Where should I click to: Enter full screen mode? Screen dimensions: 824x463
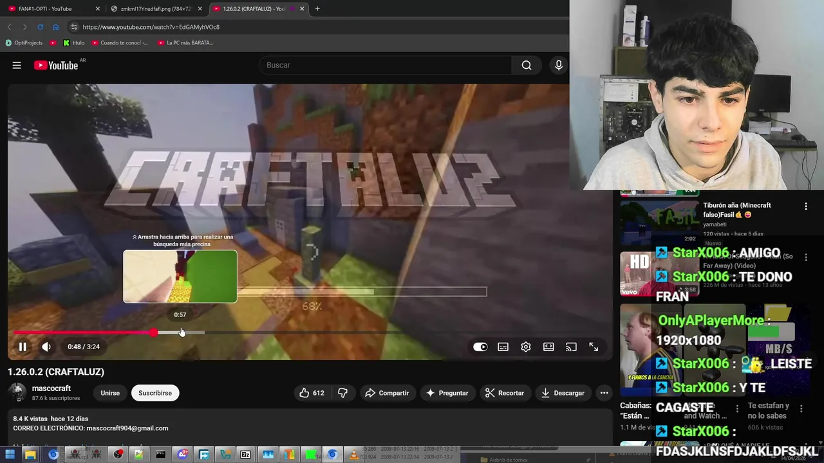(594, 347)
